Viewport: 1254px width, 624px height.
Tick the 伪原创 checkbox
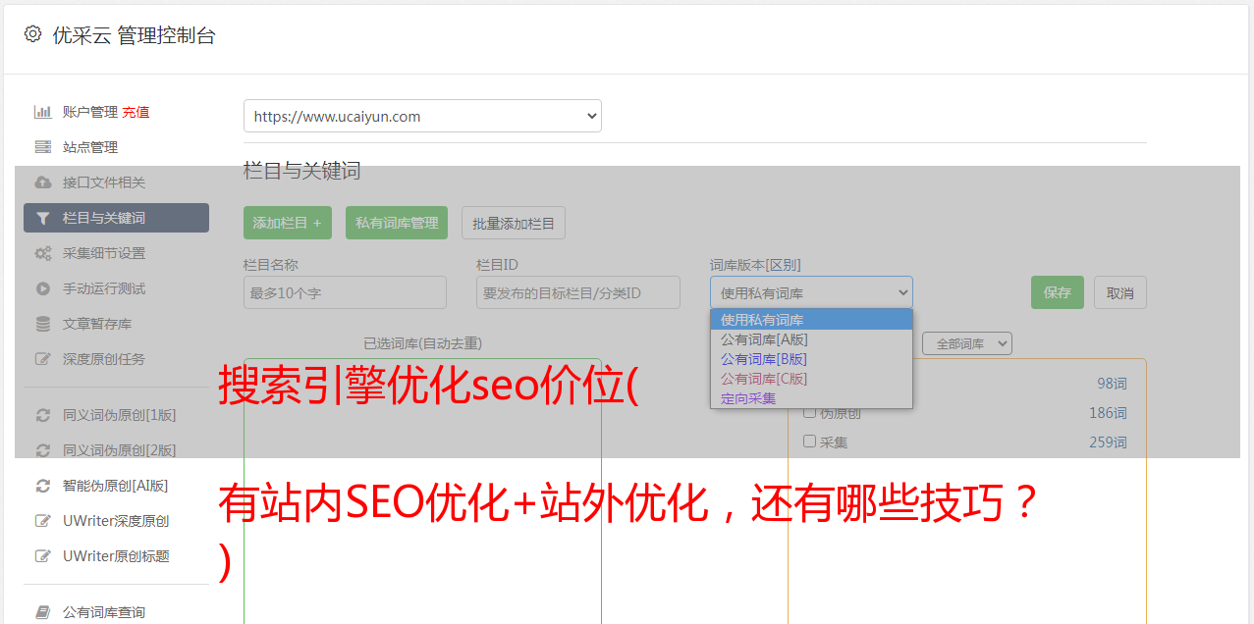pyautogui.click(x=810, y=411)
